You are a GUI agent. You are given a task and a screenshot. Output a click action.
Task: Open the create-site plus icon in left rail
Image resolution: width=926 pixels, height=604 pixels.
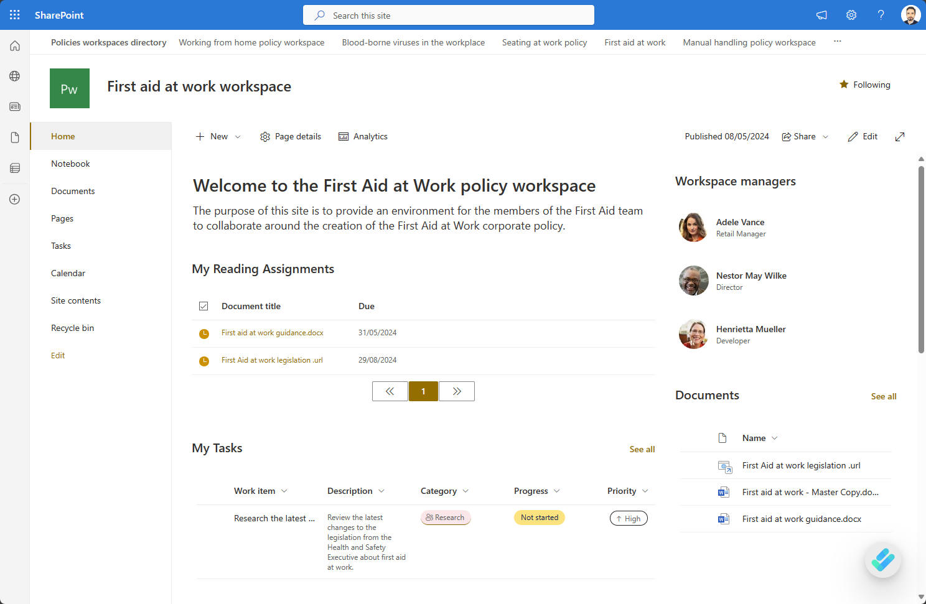tap(14, 199)
